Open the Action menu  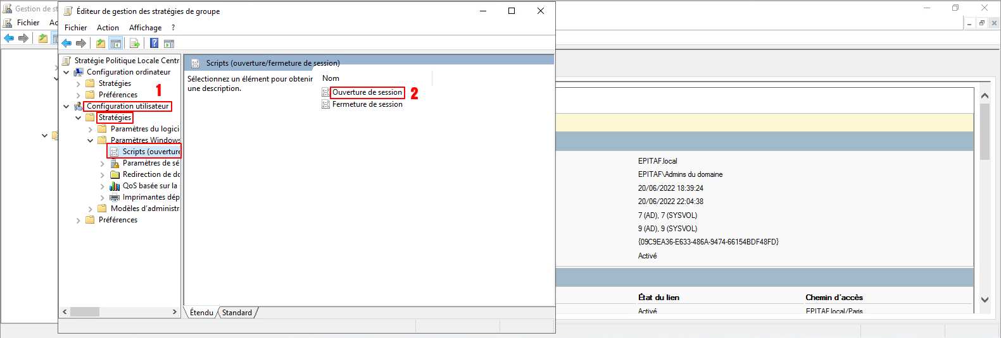tap(108, 28)
